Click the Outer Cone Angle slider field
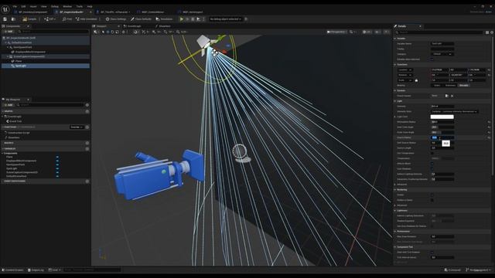 tap(442, 132)
